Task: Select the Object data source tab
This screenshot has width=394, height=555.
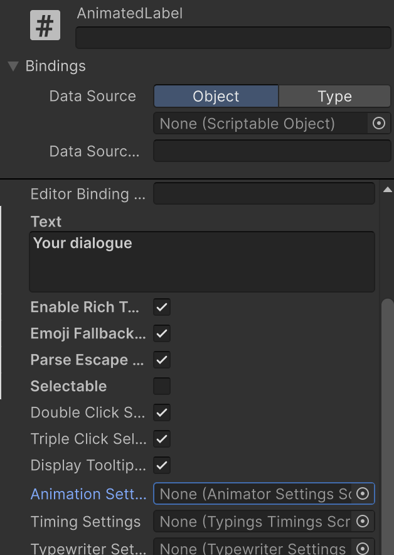Action: tap(216, 96)
